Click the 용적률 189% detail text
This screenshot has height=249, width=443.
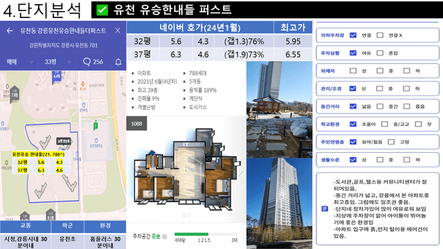point(203,91)
